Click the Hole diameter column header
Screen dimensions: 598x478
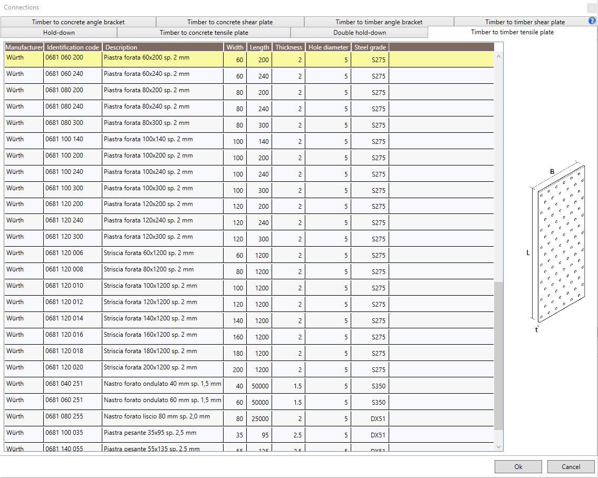[329, 47]
